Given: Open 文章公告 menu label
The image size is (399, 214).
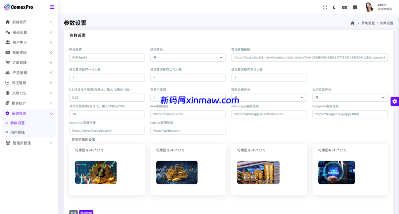Looking at the screenshot, I should pos(19,93).
